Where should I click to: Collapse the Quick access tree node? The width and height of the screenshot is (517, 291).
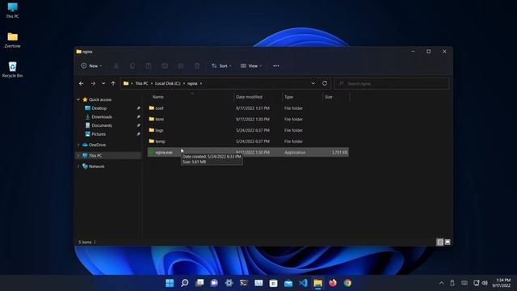tap(78, 99)
